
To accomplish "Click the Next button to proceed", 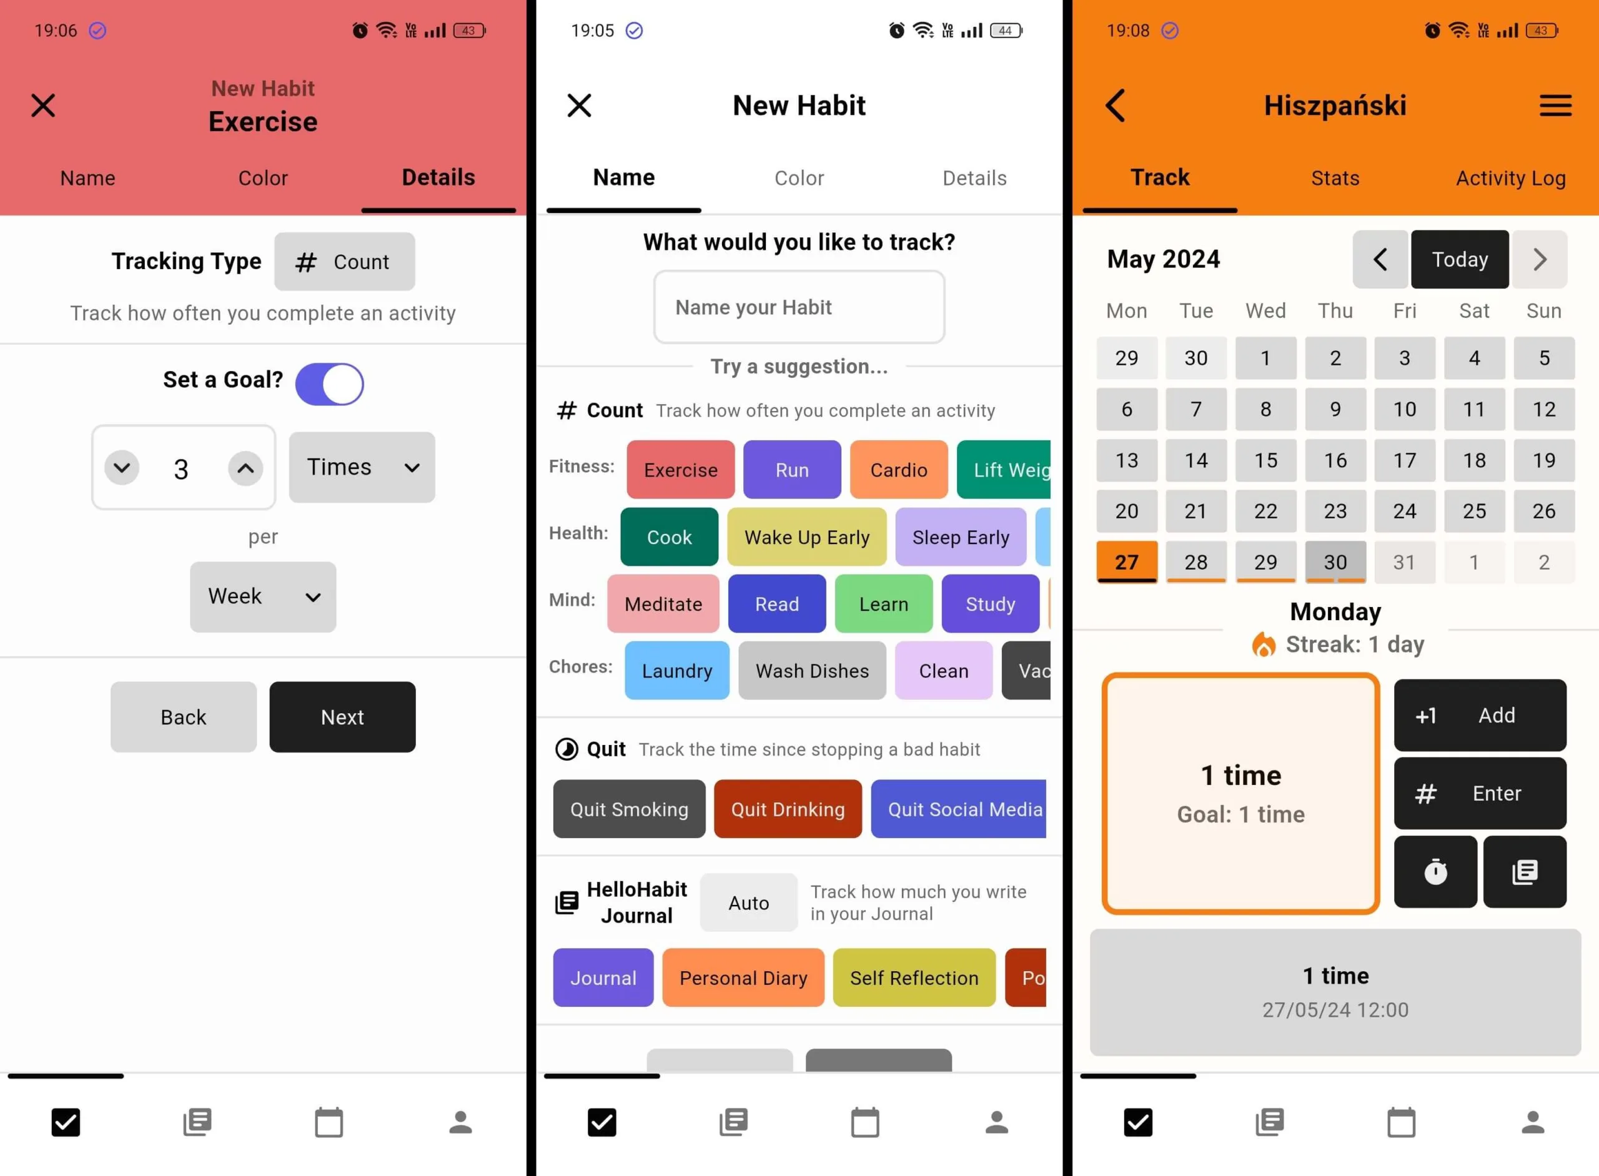I will point(342,716).
